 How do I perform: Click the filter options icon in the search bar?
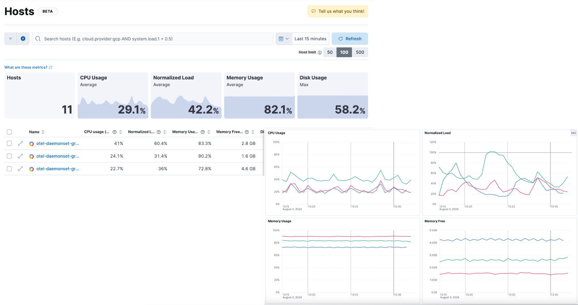tap(10, 39)
